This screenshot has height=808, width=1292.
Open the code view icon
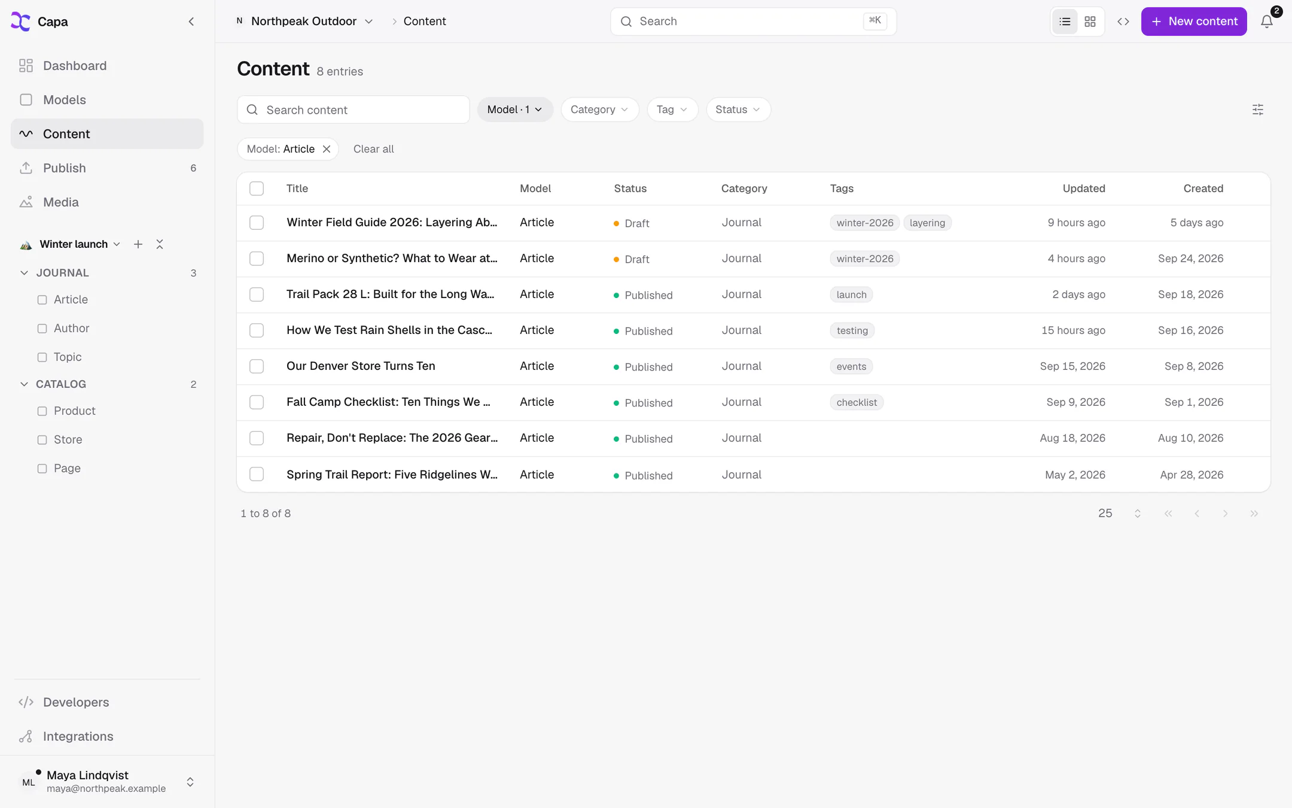(1123, 22)
